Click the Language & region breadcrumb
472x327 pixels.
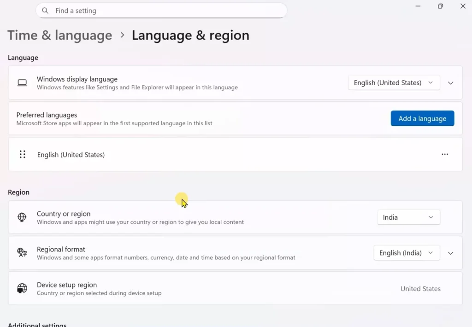[190, 35]
